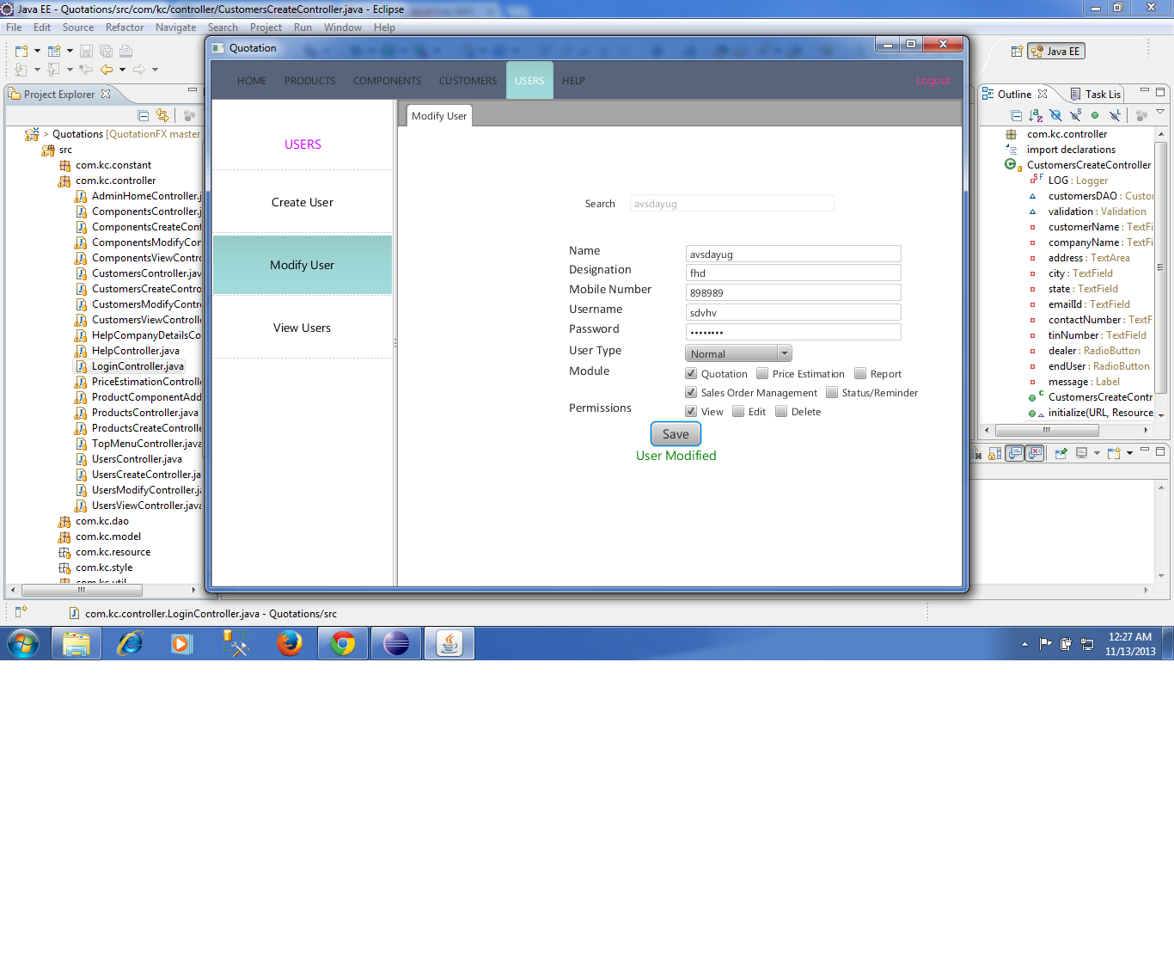This screenshot has width=1174, height=975.
Task: Click Pin Console icon in console toolbar
Action: coord(1061,453)
